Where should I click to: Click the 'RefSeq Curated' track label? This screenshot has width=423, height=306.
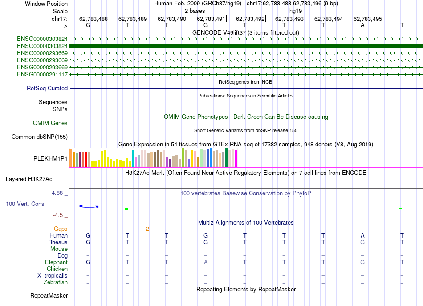(x=47, y=89)
